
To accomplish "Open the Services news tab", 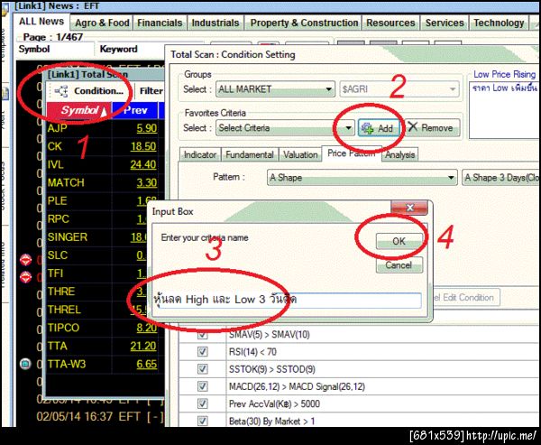I will [x=445, y=23].
